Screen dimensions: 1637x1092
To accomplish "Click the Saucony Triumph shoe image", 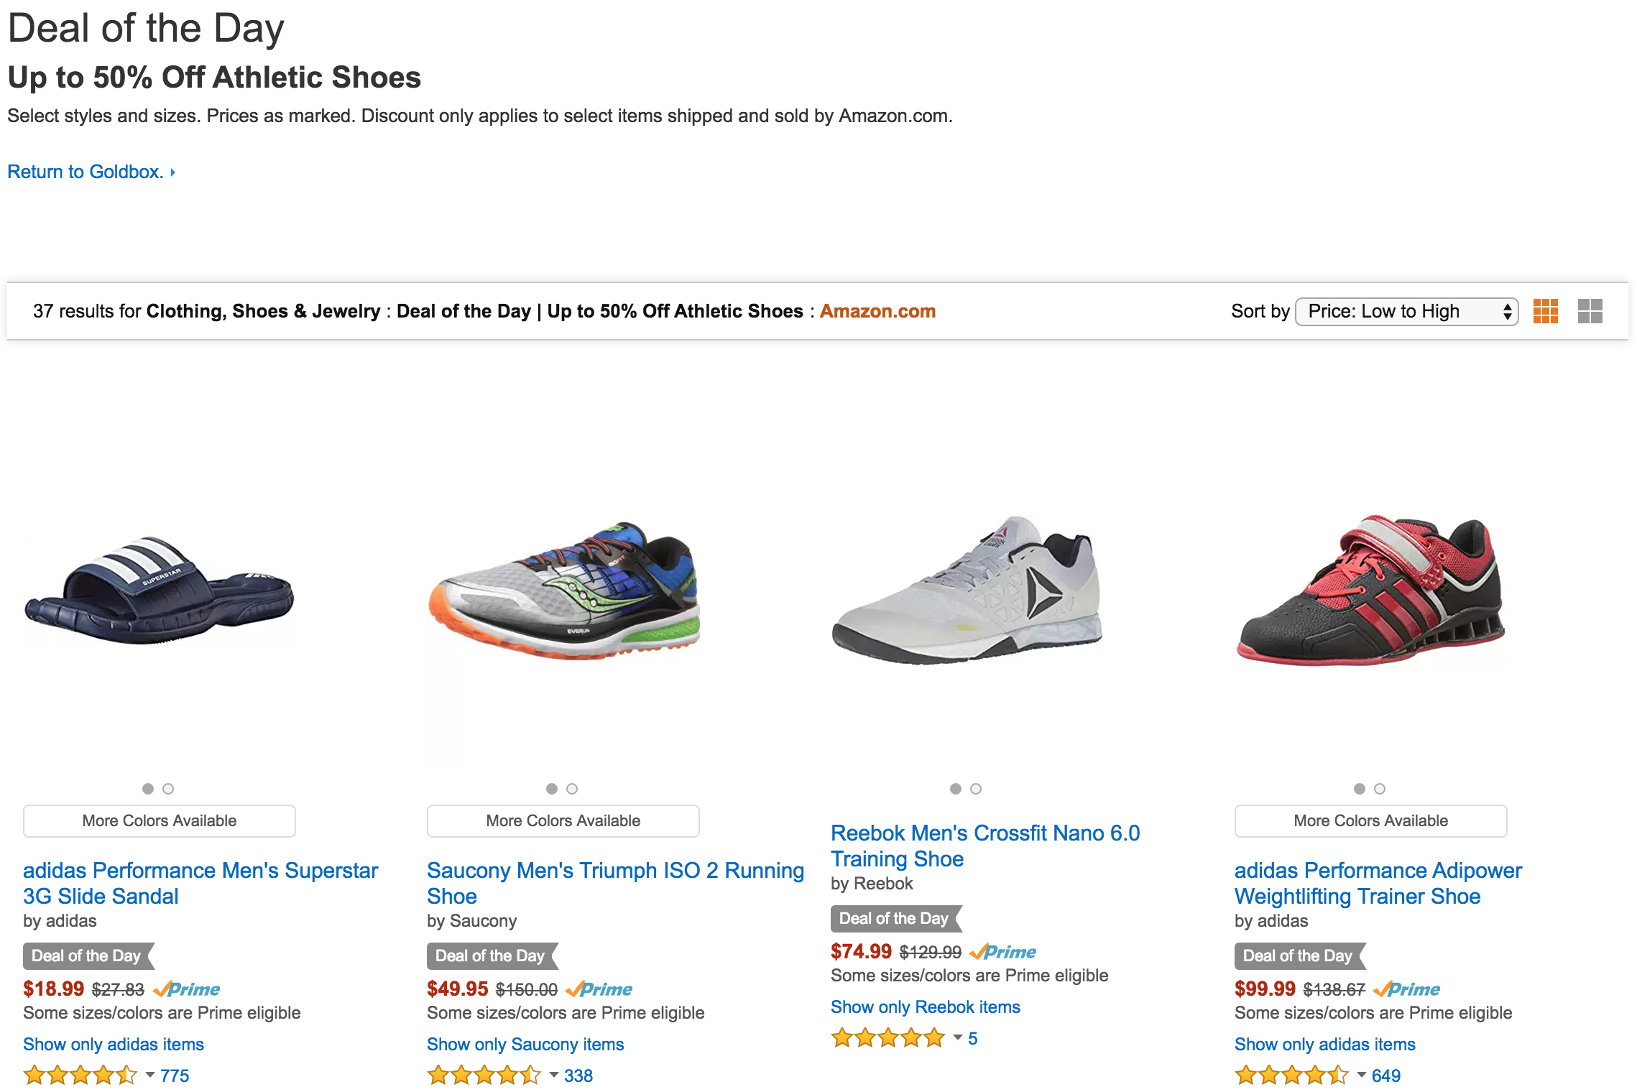I will coord(562,596).
